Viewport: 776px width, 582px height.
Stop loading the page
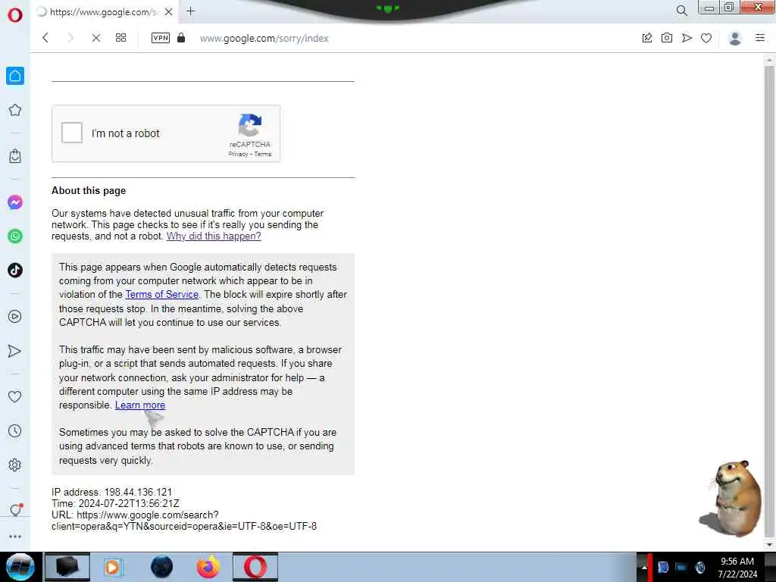[96, 38]
